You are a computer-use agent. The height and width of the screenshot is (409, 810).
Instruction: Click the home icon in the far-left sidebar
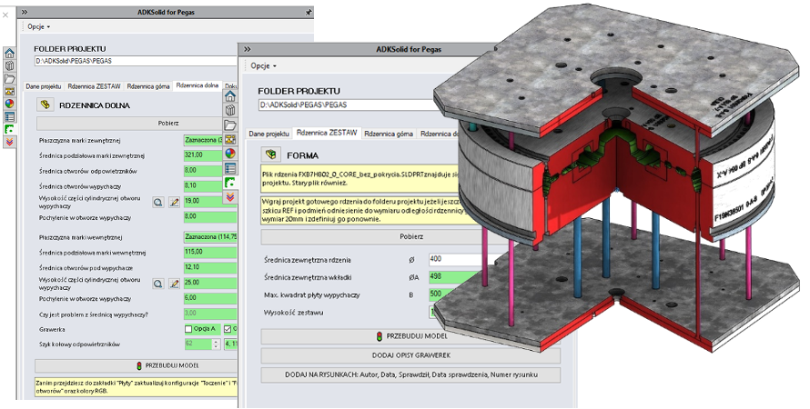point(10,53)
